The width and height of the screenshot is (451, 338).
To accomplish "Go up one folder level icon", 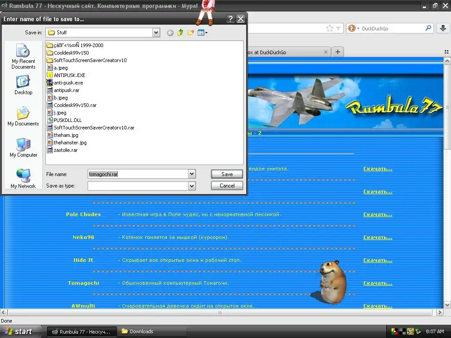I will (x=180, y=33).
